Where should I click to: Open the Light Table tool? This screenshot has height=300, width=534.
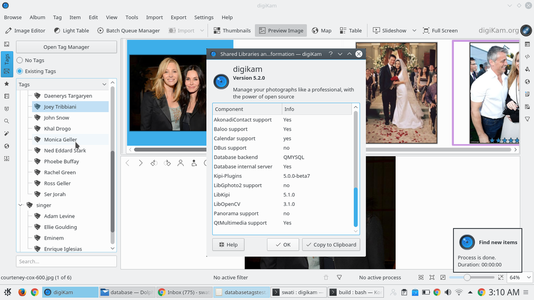coord(71,31)
